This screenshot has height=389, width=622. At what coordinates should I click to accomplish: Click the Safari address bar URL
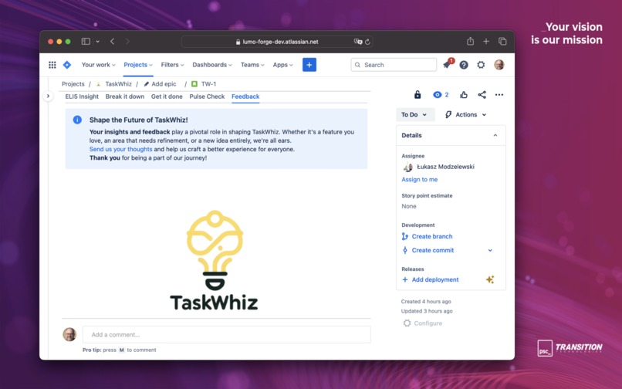pos(280,42)
